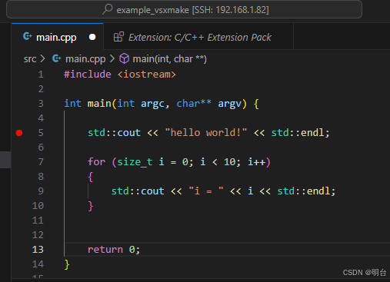390x282 pixels.
Task: Open the main(int, char **) breadcrumb symbol
Action: (169, 59)
